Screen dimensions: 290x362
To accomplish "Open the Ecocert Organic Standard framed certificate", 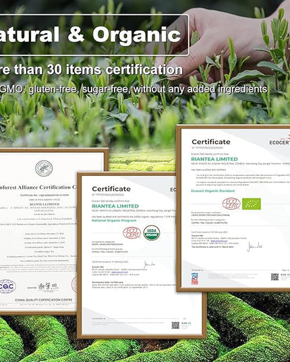I will 233,208.
